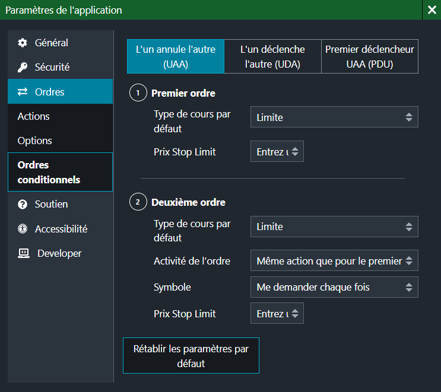Click the Deuxième ordre Prix Stop Limit stepper arrows

click(296, 314)
